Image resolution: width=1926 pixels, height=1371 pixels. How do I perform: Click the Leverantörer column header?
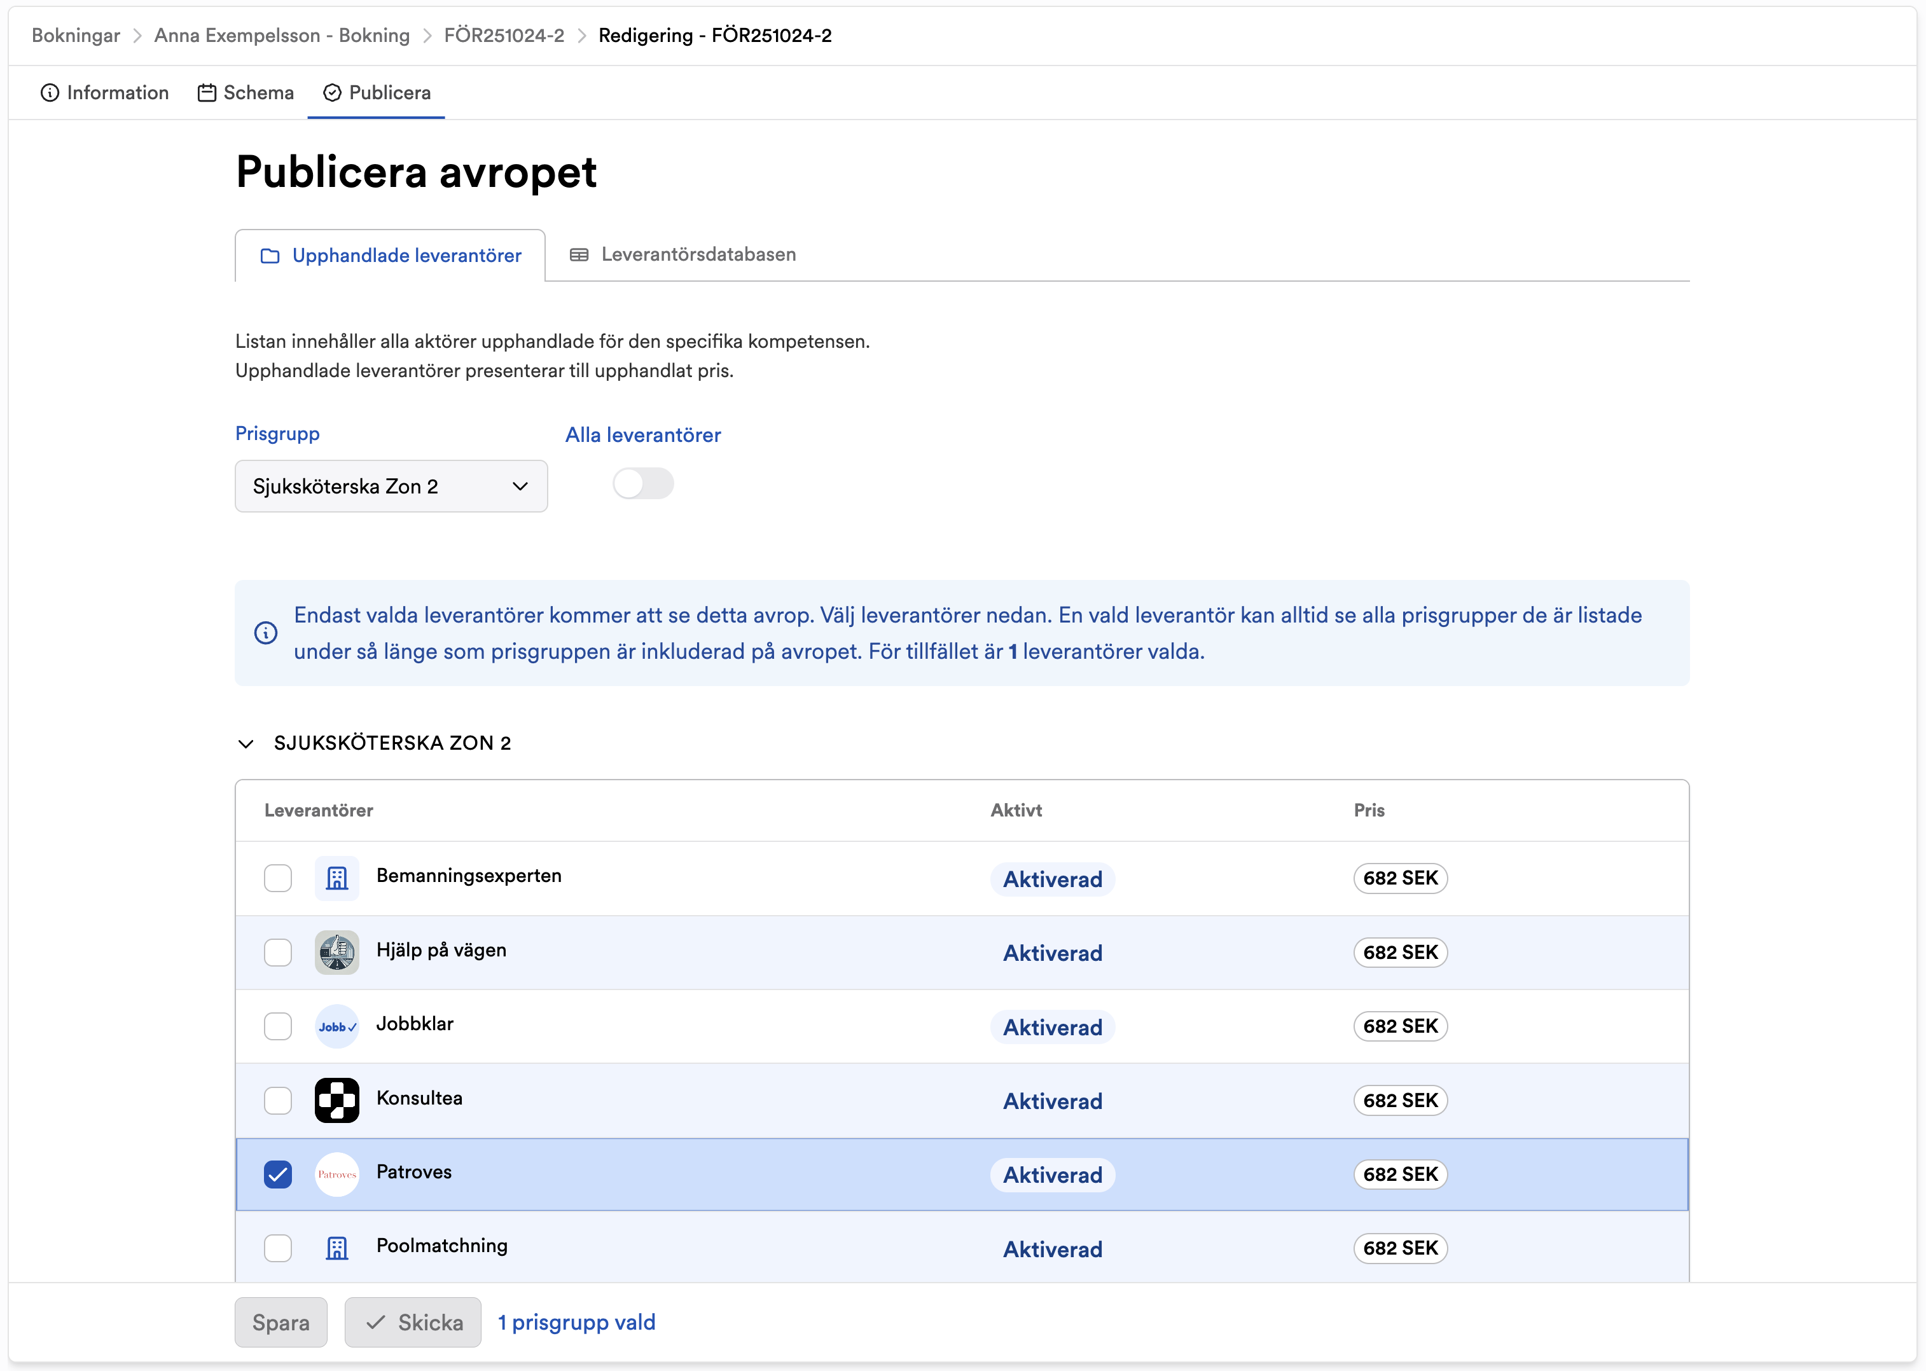coord(318,810)
